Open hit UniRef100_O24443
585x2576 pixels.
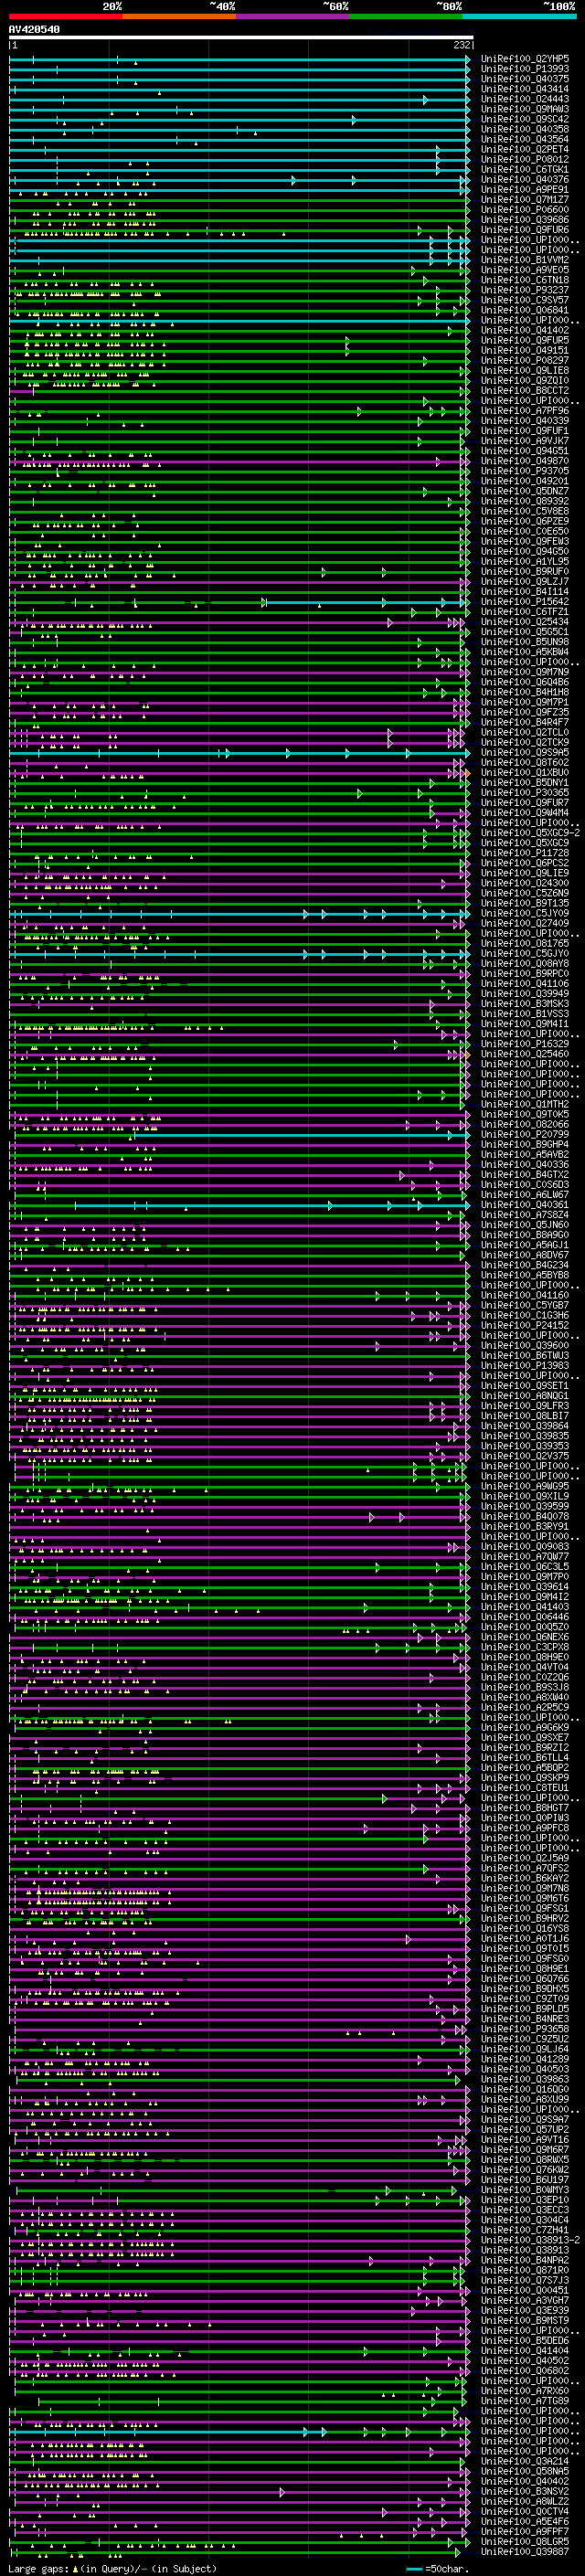coord(525,99)
